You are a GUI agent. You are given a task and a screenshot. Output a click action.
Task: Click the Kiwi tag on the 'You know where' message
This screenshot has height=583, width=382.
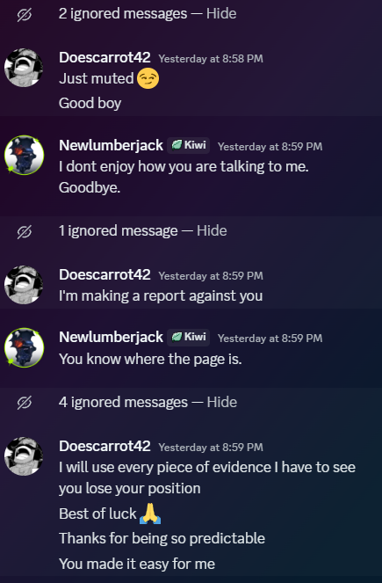(188, 337)
